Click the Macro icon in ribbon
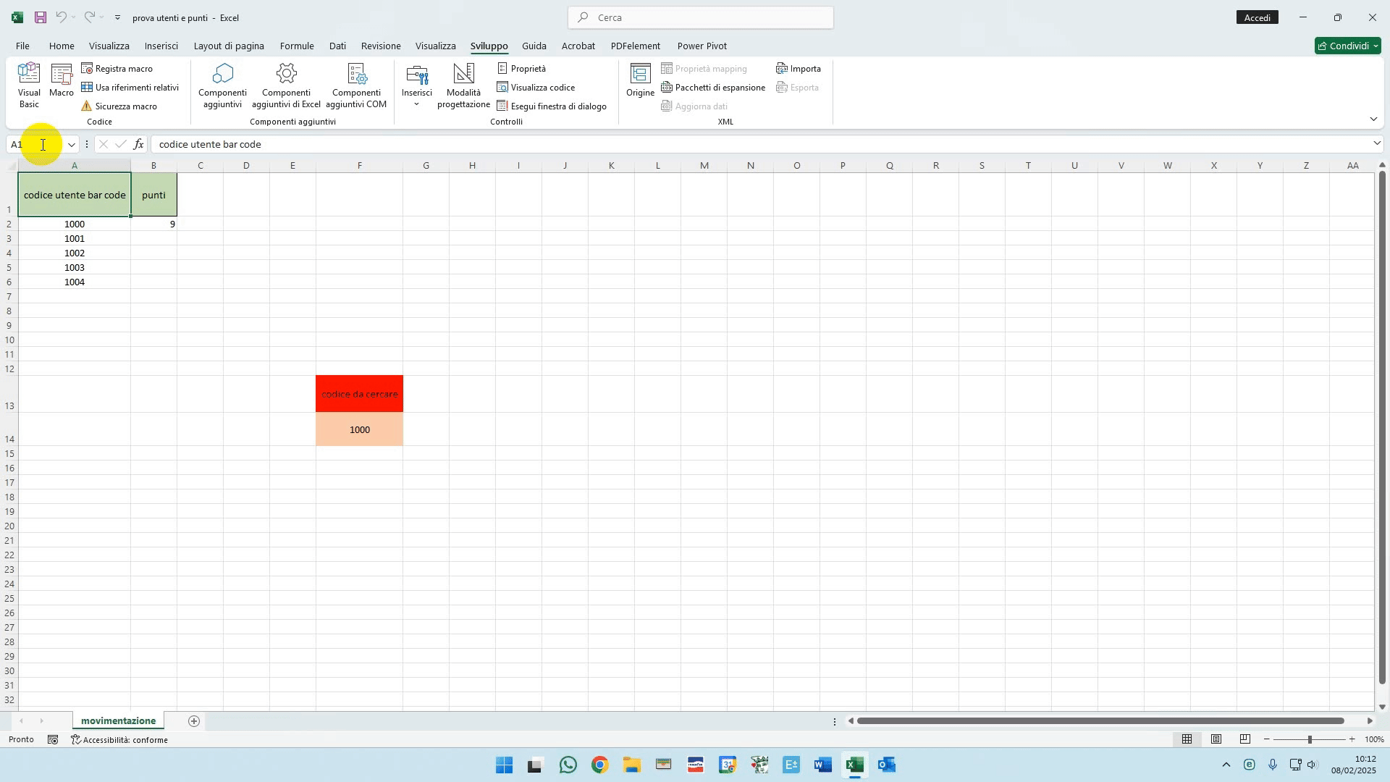 [x=62, y=80]
